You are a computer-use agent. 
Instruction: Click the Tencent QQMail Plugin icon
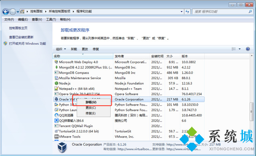(56, 126)
